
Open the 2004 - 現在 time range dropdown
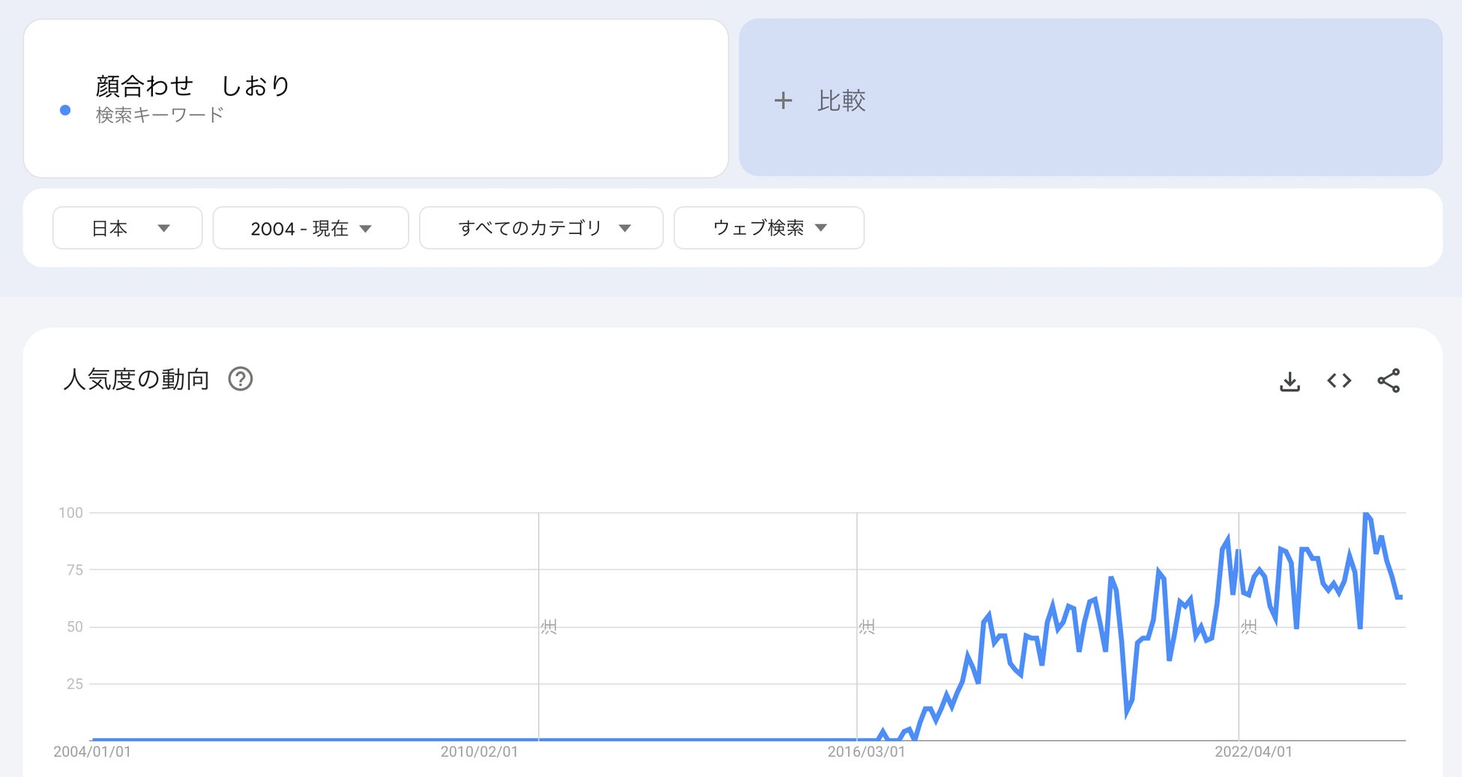click(310, 228)
